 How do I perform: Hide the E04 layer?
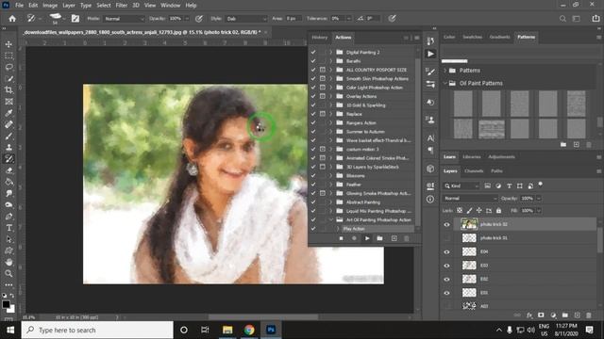point(446,252)
